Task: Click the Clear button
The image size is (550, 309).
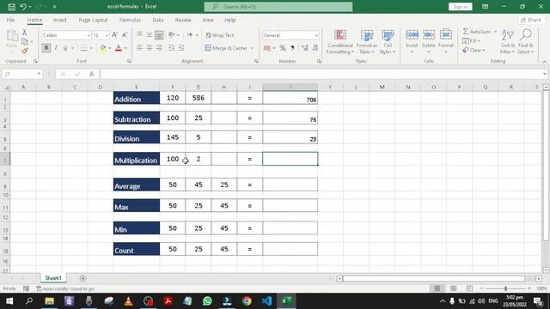Action: point(474,51)
